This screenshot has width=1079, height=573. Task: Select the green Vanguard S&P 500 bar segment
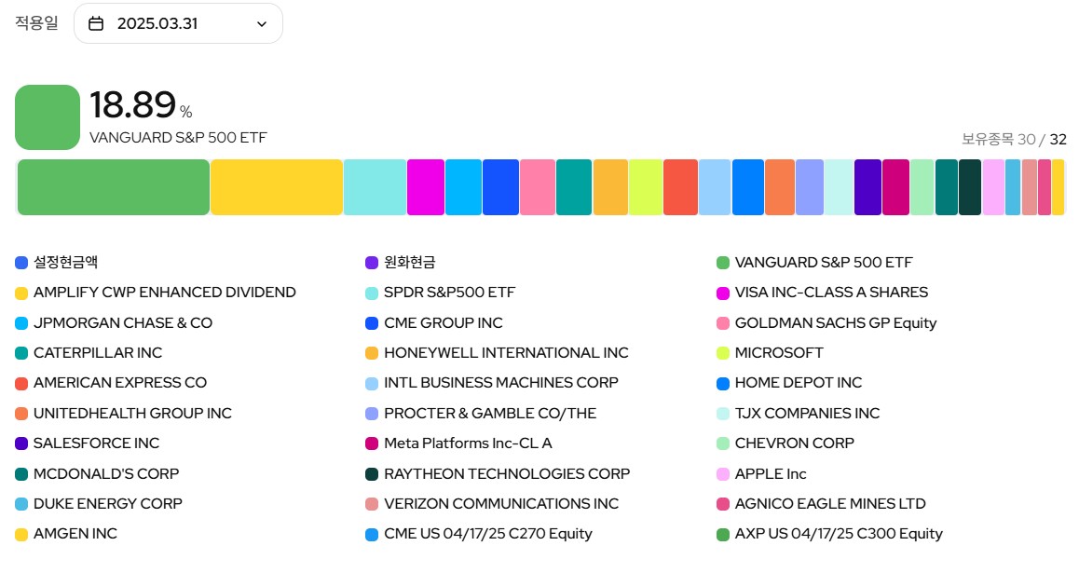pyautogui.click(x=114, y=187)
